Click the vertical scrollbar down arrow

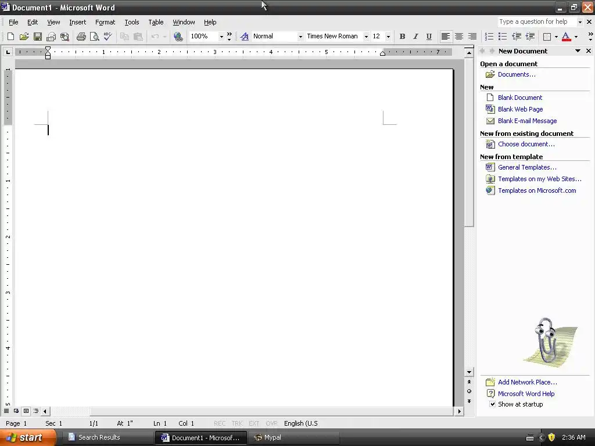click(469, 372)
